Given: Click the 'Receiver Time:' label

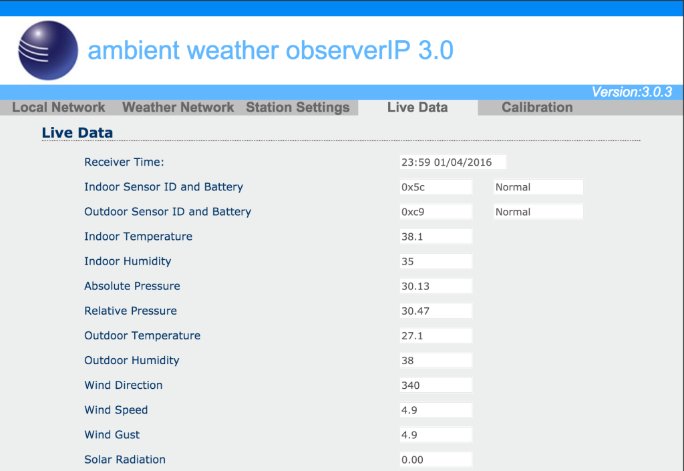Looking at the screenshot, I should pyautogui.click(x=124, y=162).
